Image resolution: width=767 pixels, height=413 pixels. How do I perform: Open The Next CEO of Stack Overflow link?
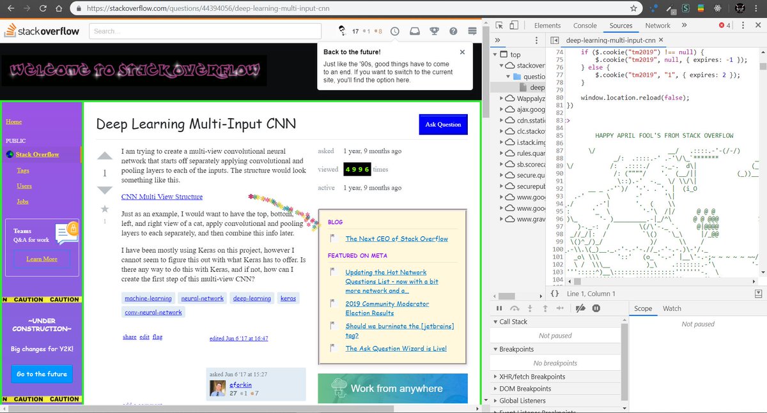(397, 239)
